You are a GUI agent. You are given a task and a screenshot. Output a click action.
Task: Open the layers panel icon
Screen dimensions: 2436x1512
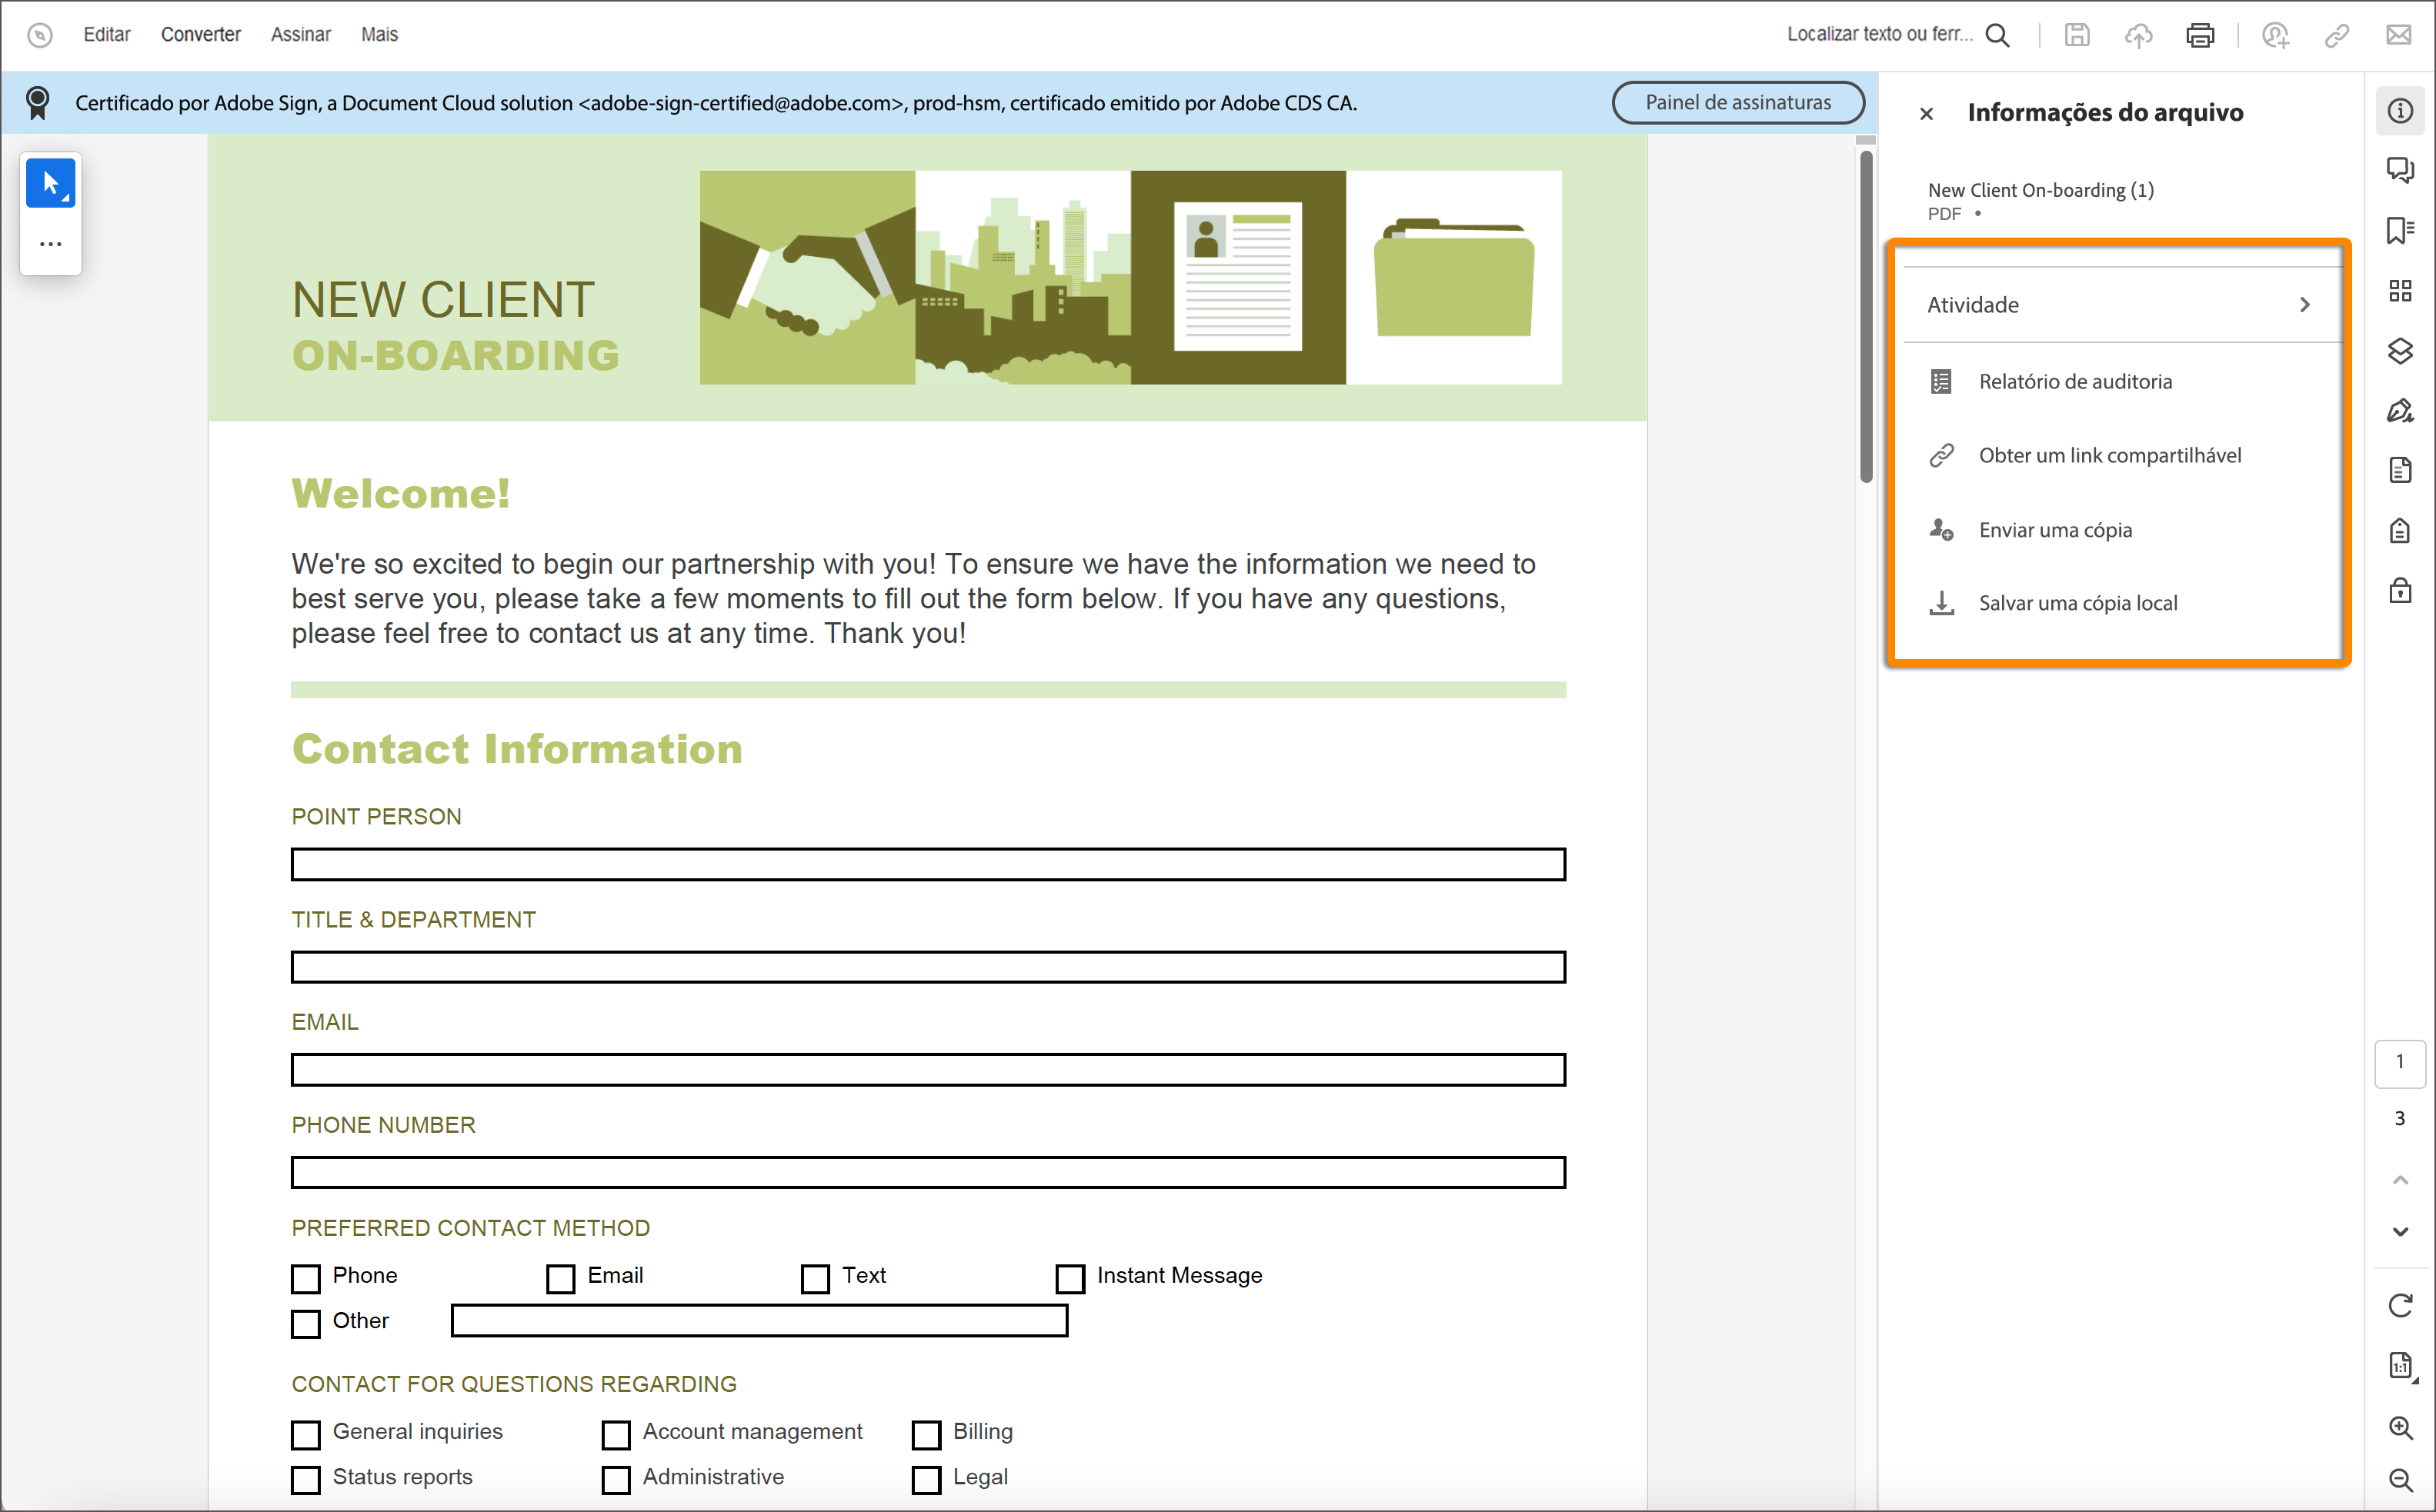(2399, 351)
